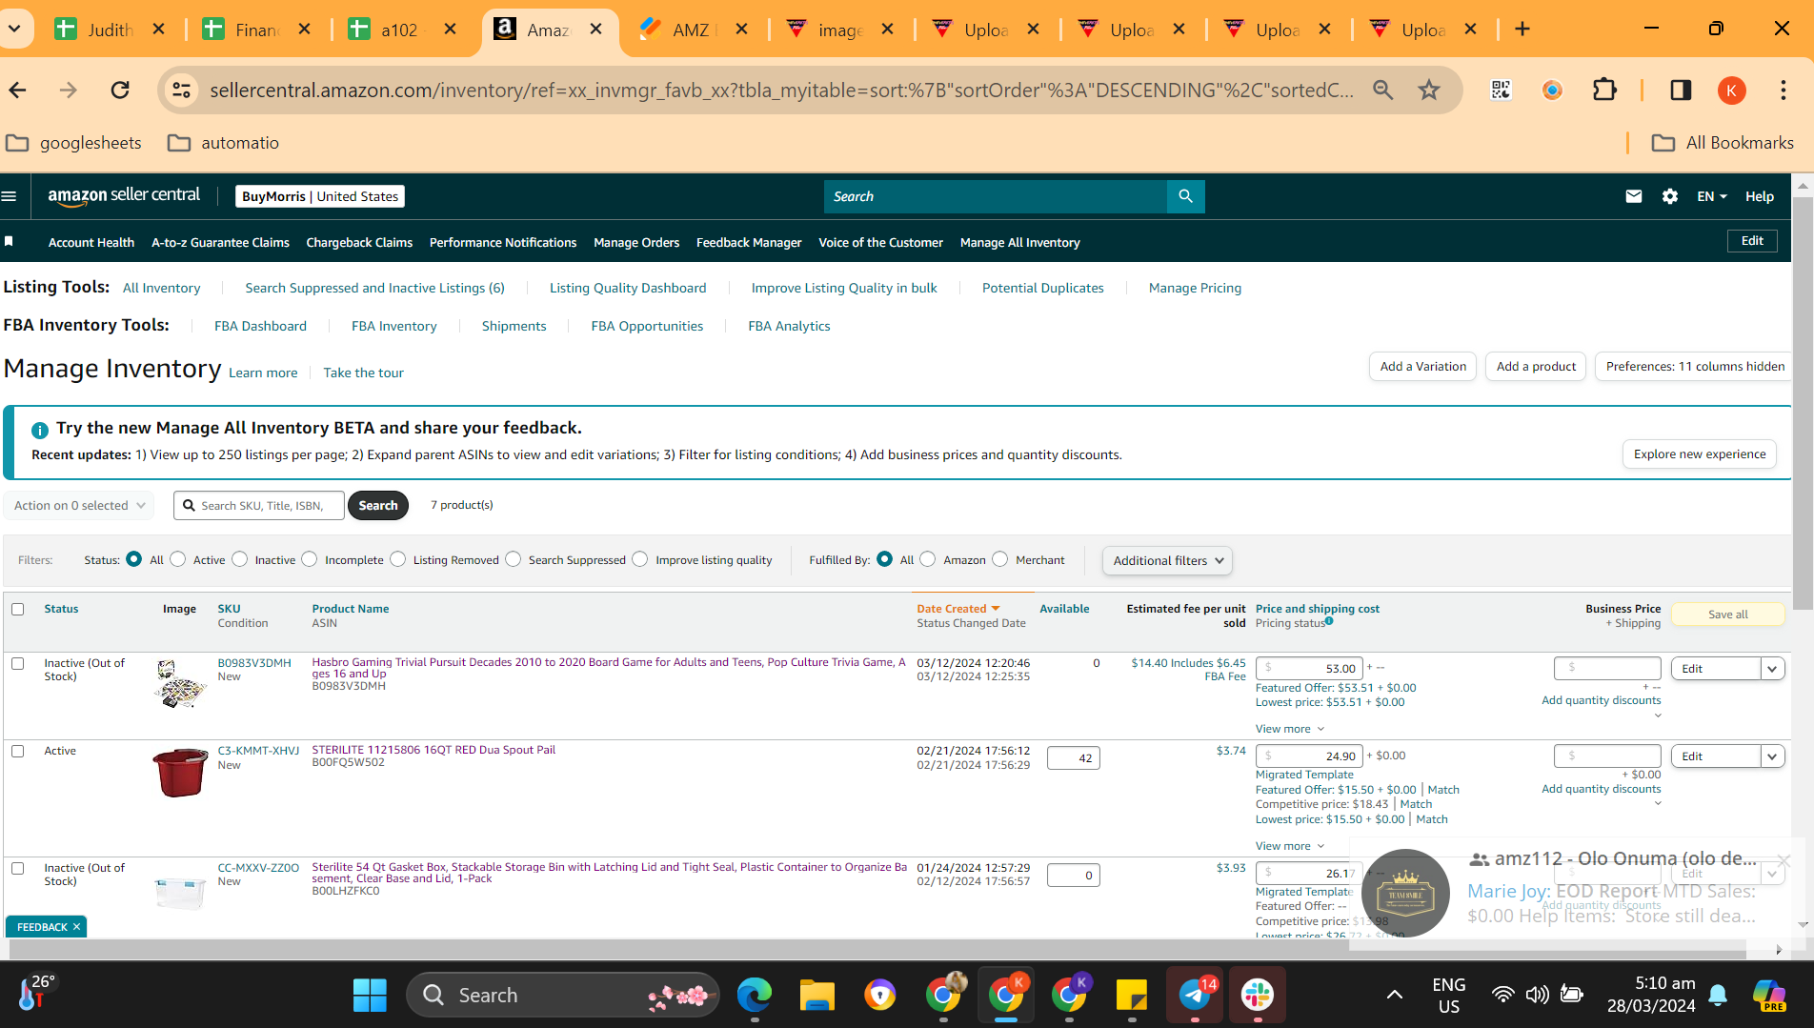Open the FBA Inventory link
The height and width of the screenshot is (1028, 1814).
393,326
